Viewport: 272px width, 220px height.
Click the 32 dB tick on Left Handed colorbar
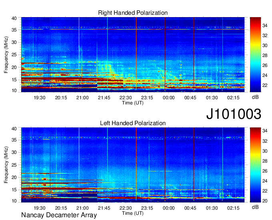click(x=265, y=141)
